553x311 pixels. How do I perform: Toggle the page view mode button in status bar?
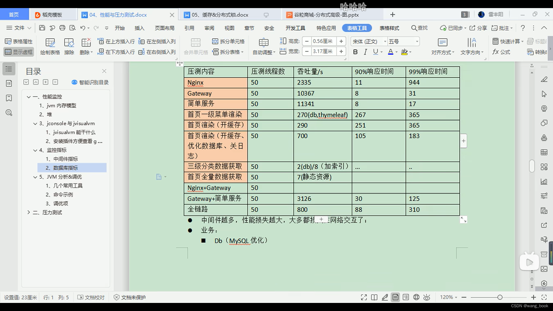395,297
